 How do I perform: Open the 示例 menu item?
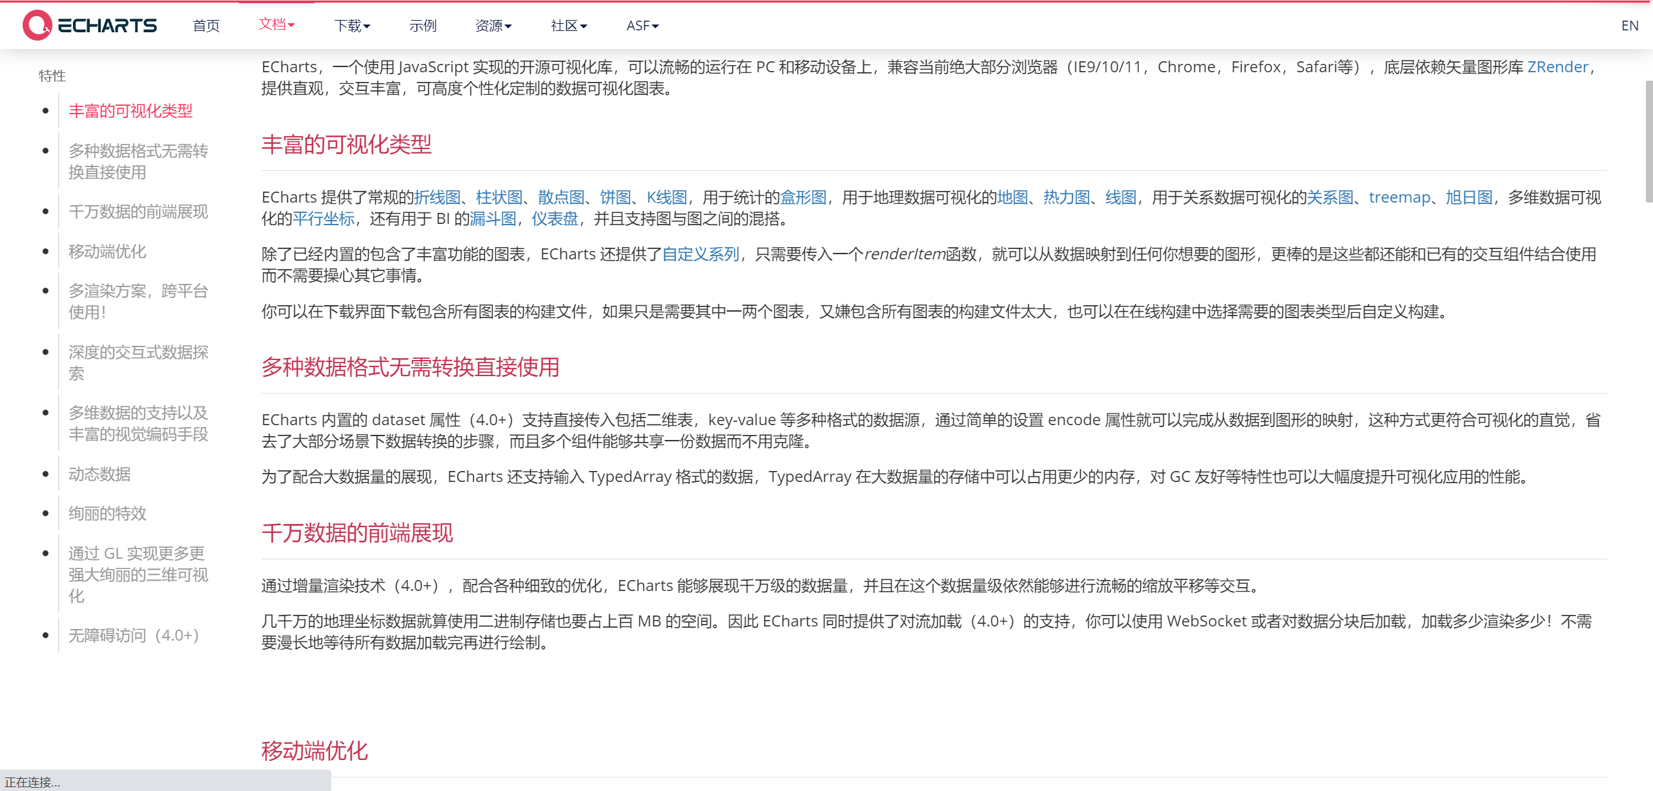pos(423,26)
